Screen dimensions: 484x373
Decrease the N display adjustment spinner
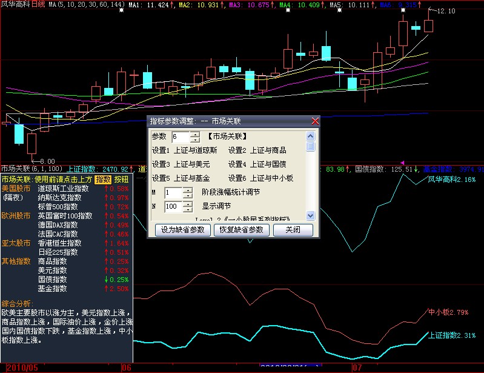coord(187,209)
